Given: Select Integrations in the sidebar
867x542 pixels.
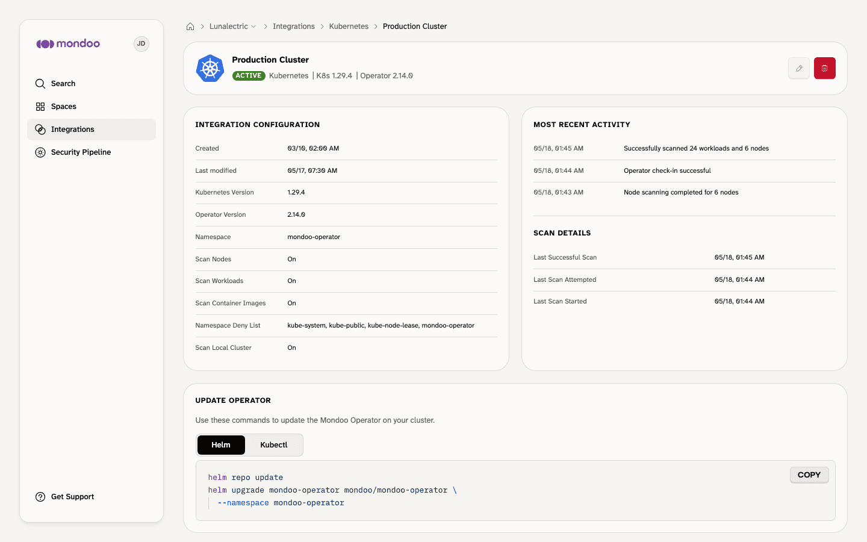Looking at the screenshot, I should pos(92,129).
